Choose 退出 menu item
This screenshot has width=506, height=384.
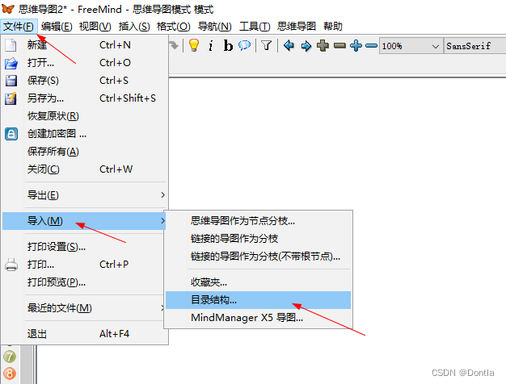click(84, 334)
